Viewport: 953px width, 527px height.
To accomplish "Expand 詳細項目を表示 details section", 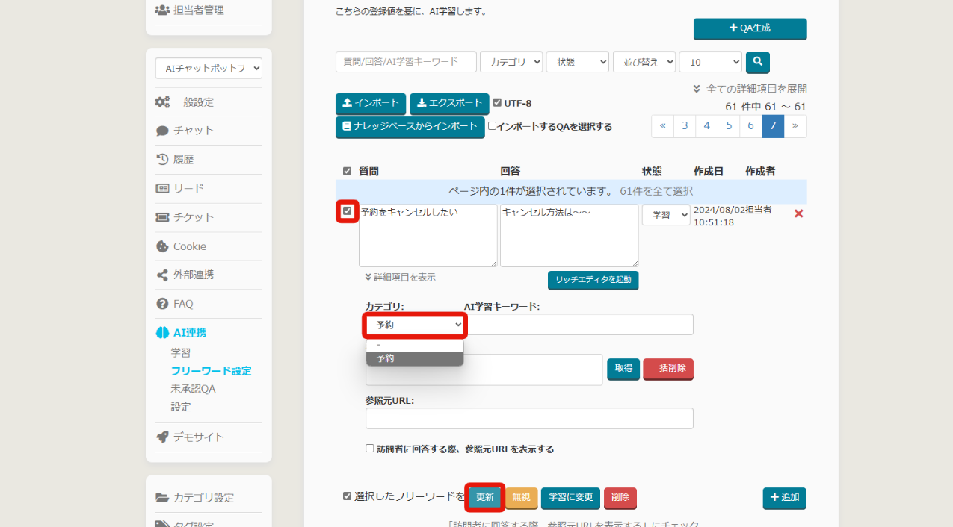I will click(x=400, y=277).
